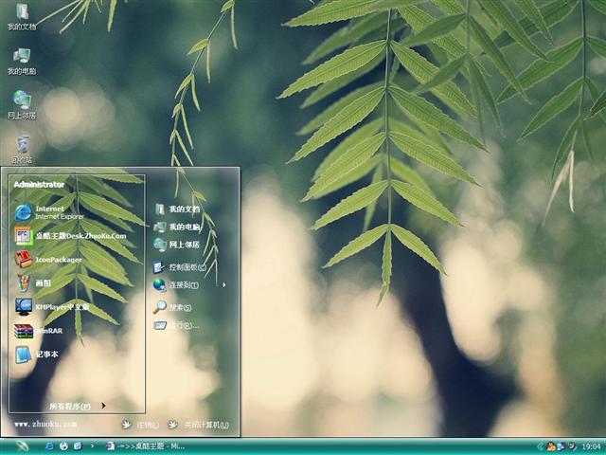Open WinRAR in the Start menu
Image resolution: width=606 pixels, height=455 pixels.
click(45, 331)
